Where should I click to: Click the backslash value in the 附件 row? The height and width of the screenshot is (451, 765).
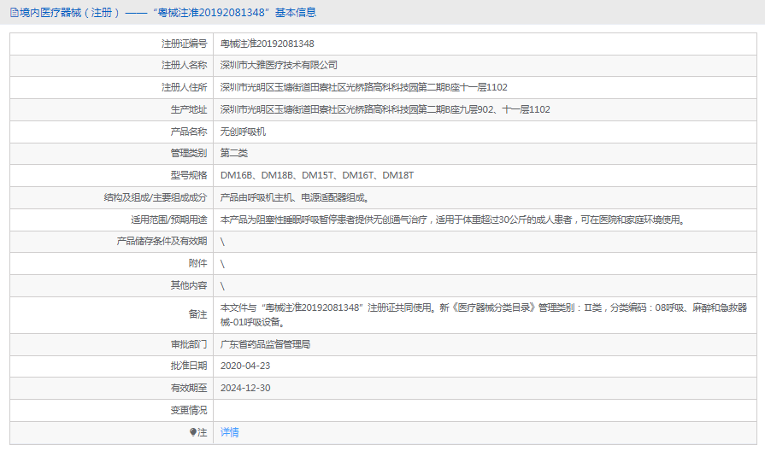click(222, 264)
